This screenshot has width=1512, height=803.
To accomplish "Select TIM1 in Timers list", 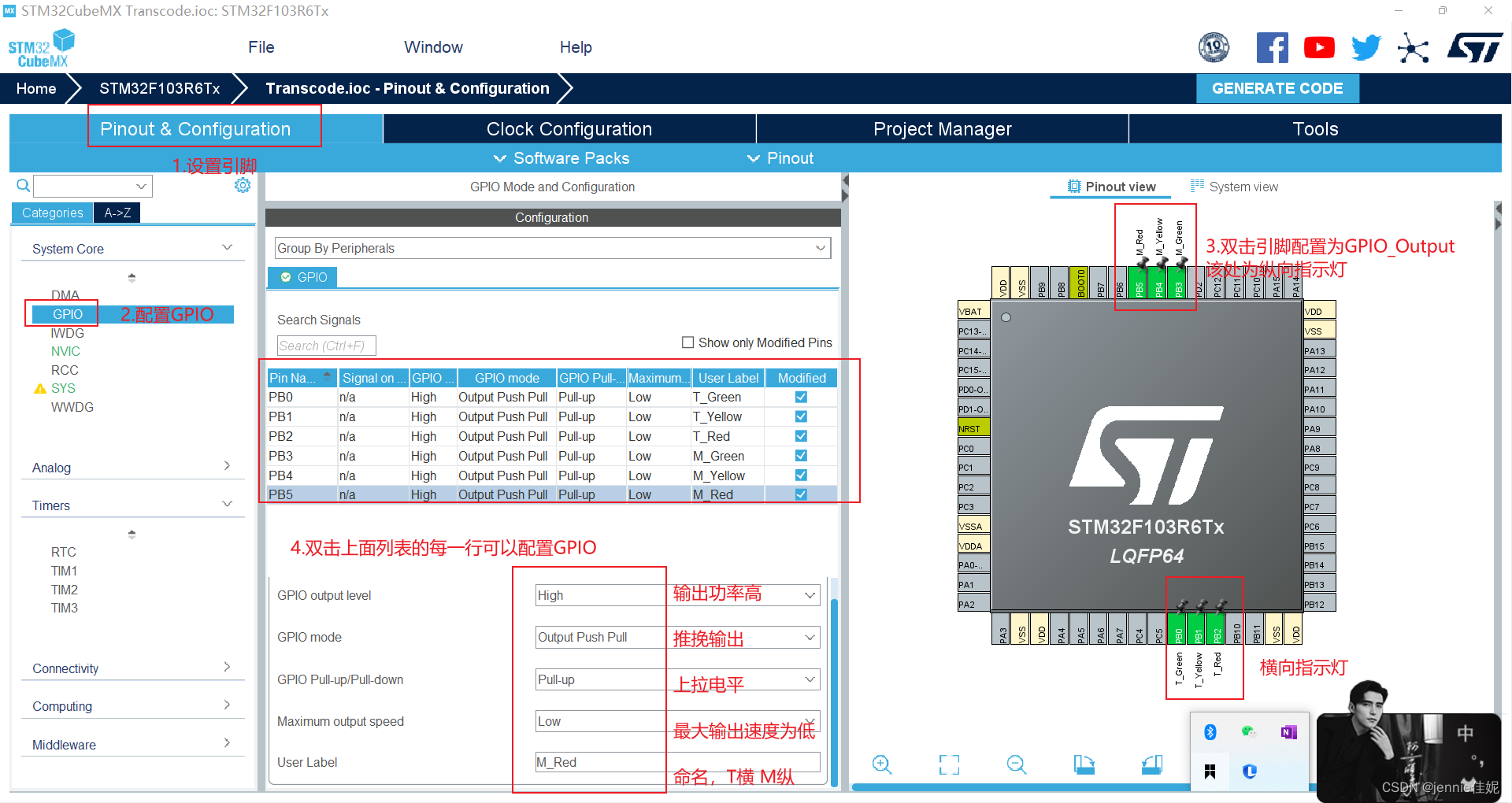I will (x=64, y=571).
